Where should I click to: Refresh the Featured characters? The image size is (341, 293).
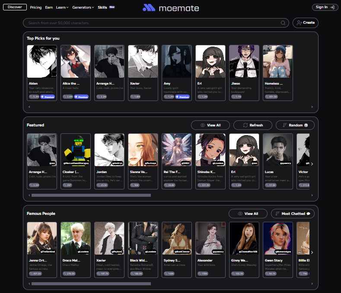(253, 125)
